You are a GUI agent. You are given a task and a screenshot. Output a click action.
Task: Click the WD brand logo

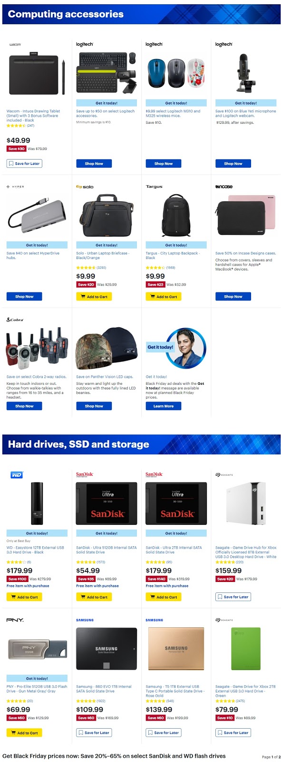[x=17, y=475]
